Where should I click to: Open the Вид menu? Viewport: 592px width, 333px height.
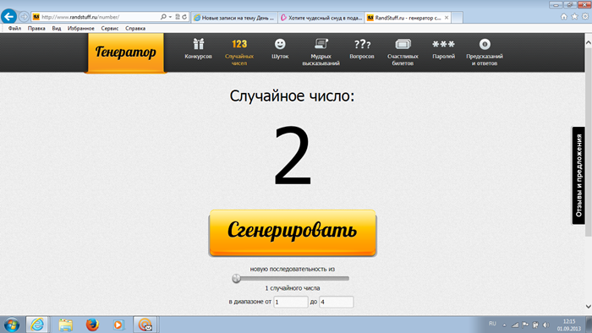point(57,28)
